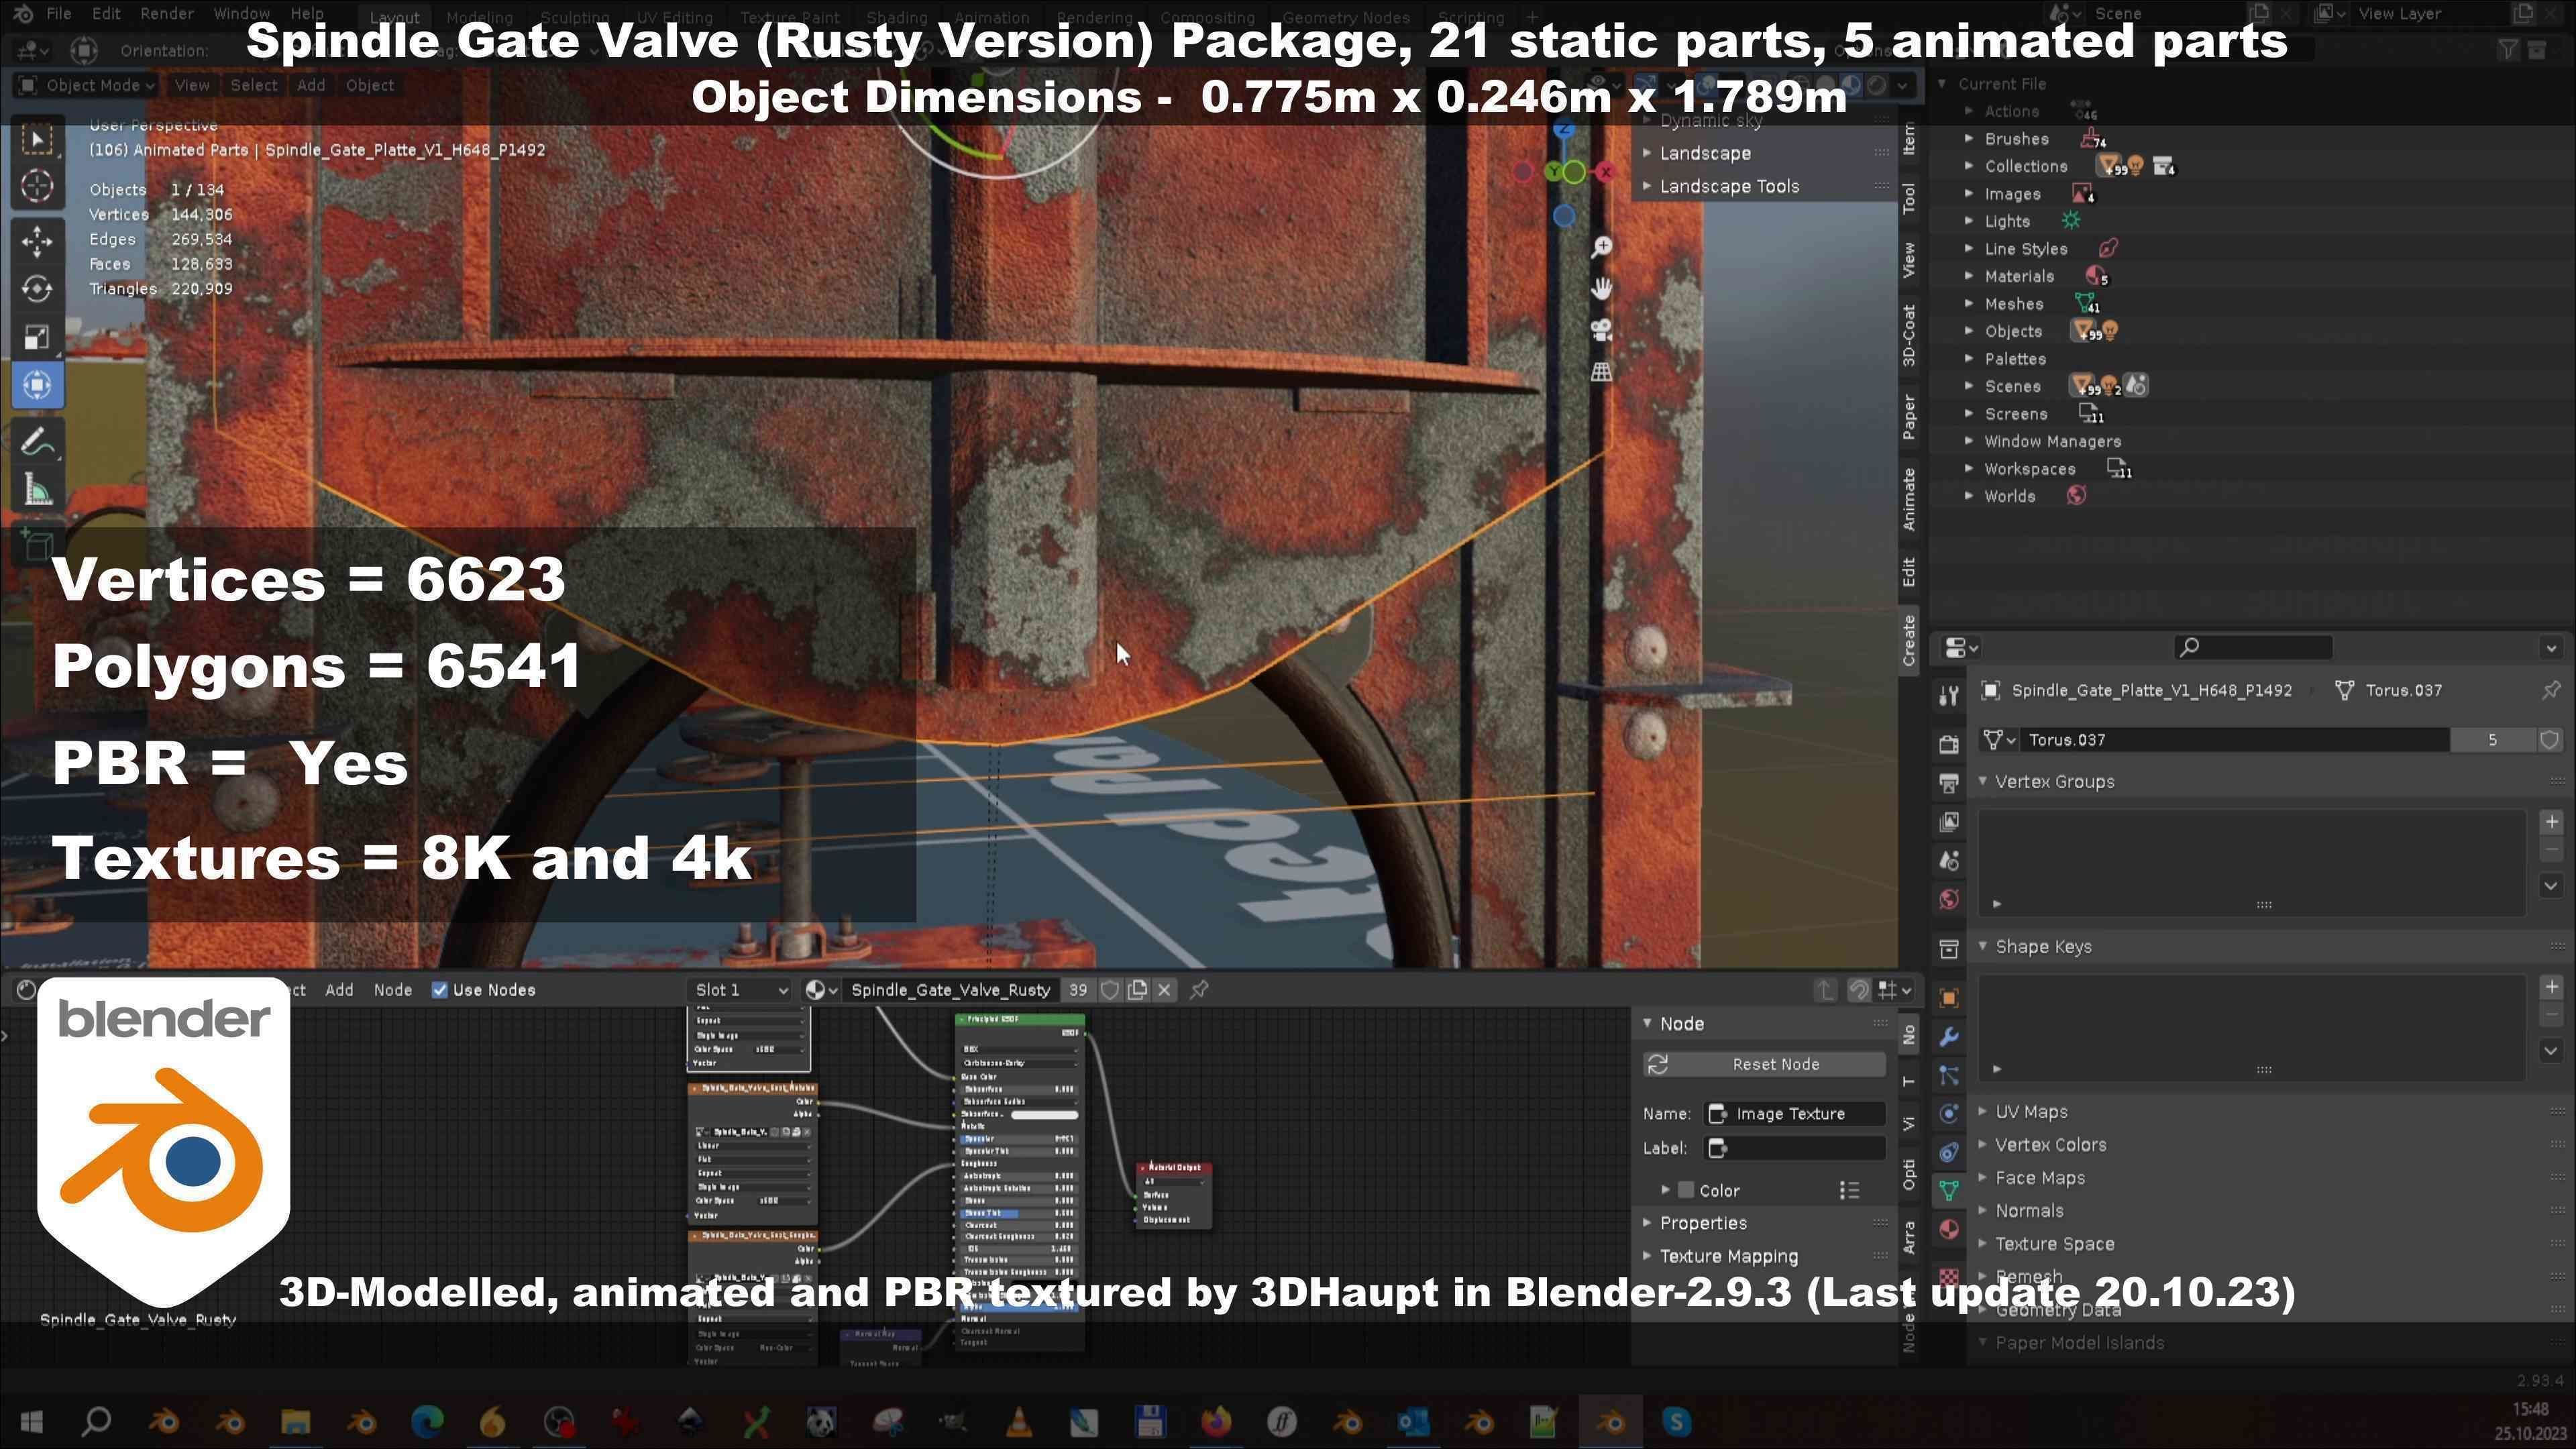Add a new vertex group with plus
Image resolution: width=2576 pixels, height=1449 pixels.
pos(2550,821)
